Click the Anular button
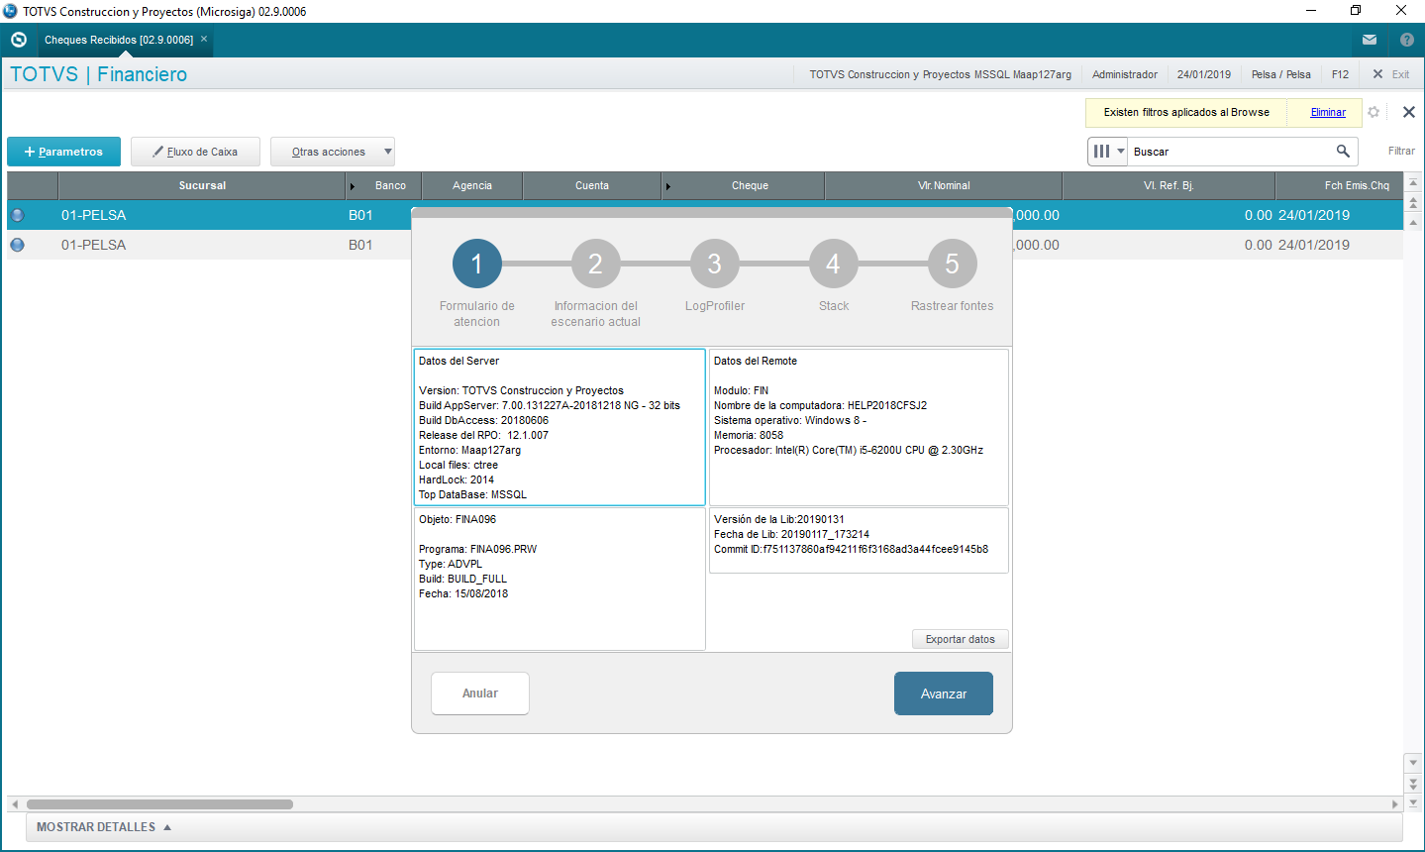The height and width of the screenshot is (852, 1425). tap(480, 693)
